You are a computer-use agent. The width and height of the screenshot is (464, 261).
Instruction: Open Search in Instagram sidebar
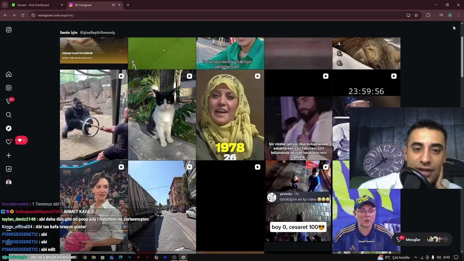click(9, 115)
